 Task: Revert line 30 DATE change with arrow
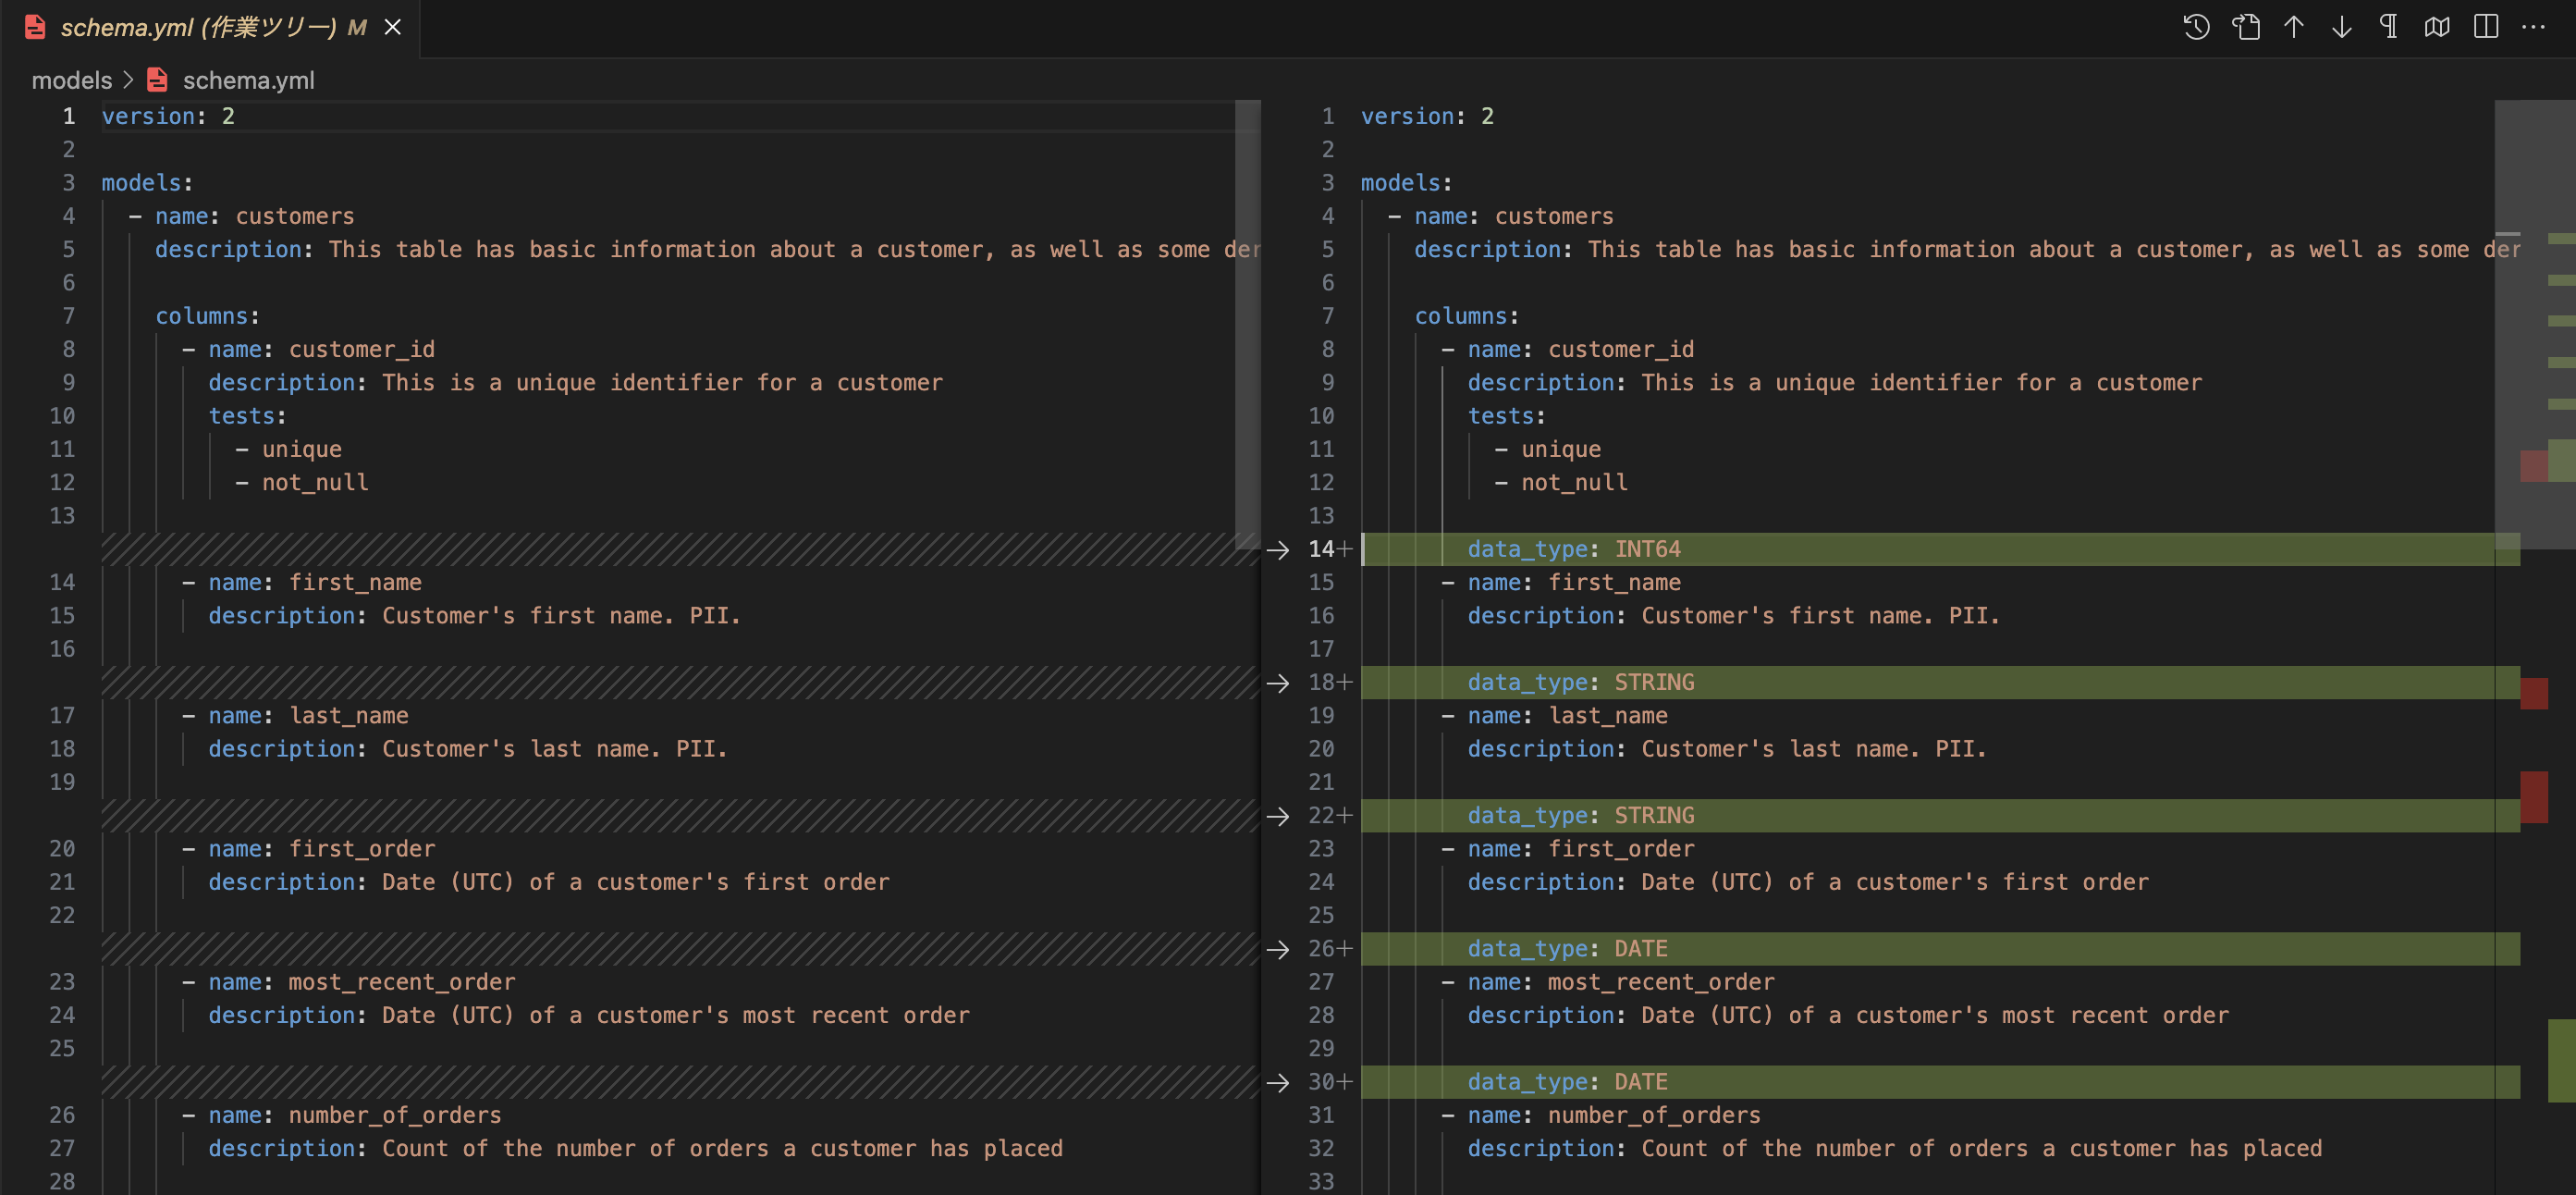[x=1278, y=1082]
